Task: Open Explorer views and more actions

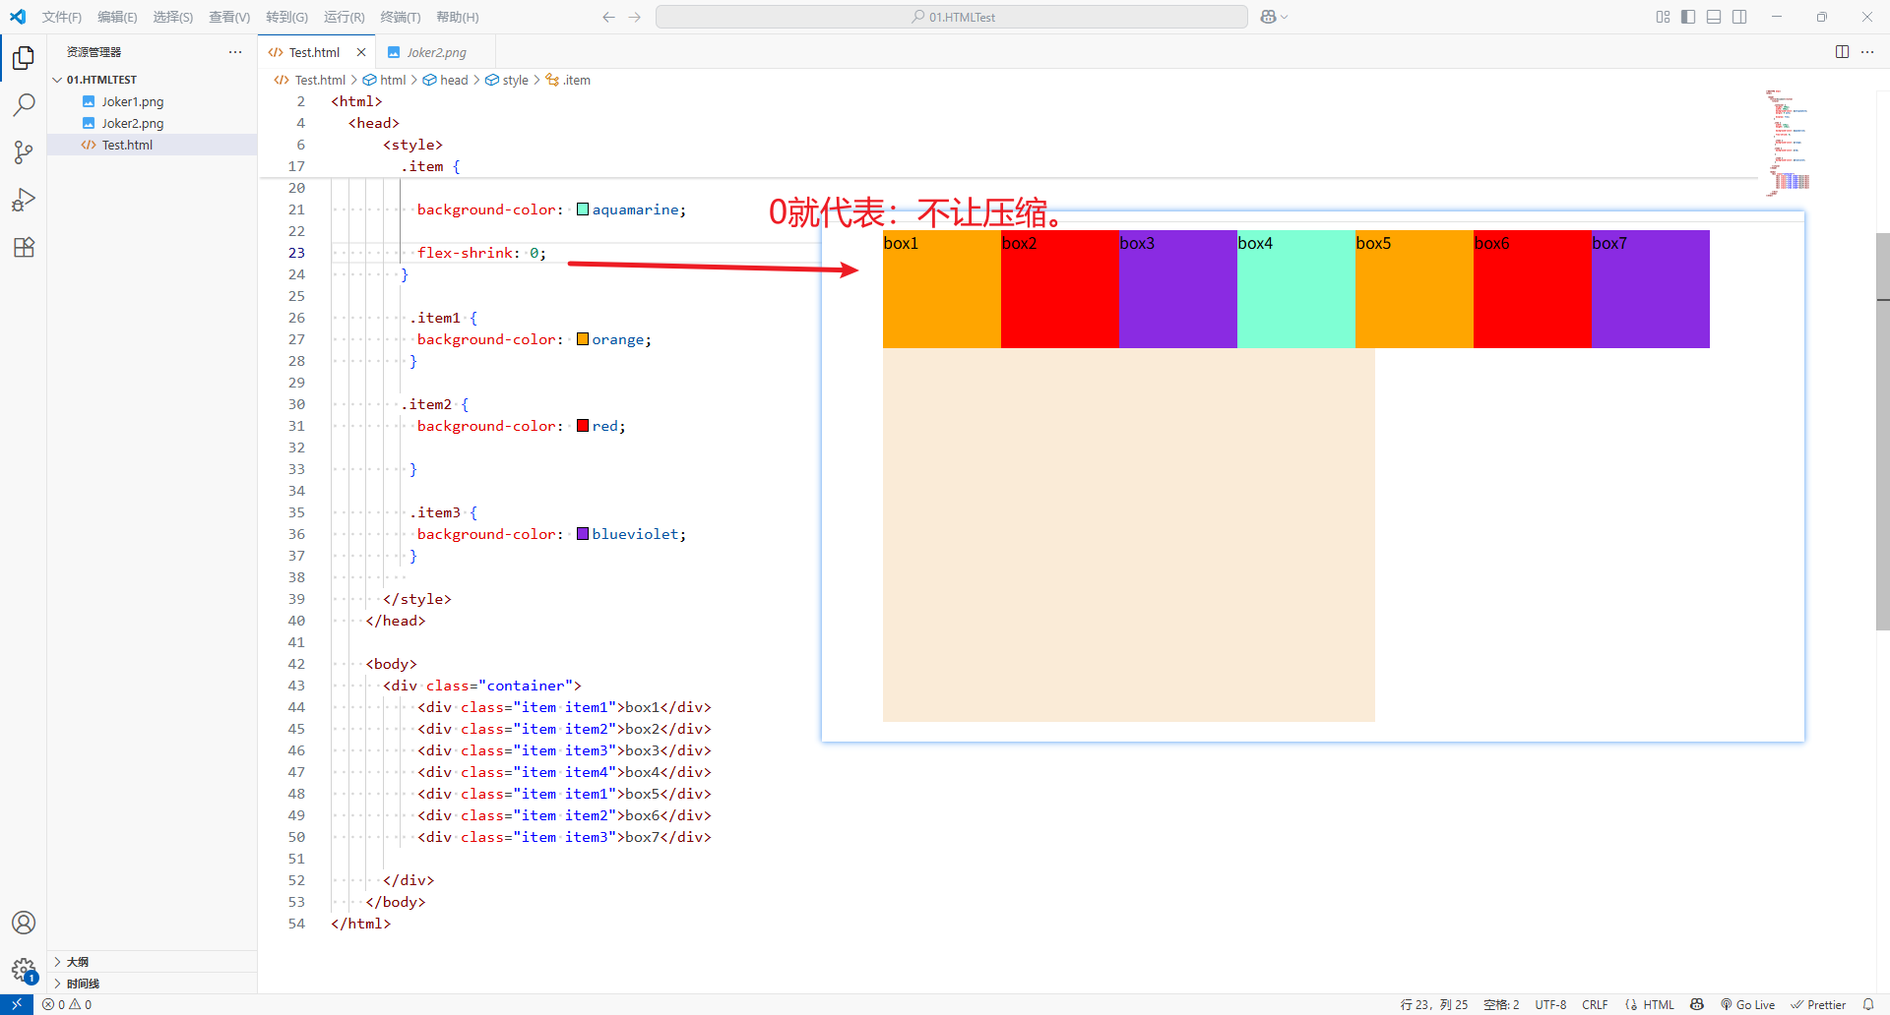Action: 235,52
